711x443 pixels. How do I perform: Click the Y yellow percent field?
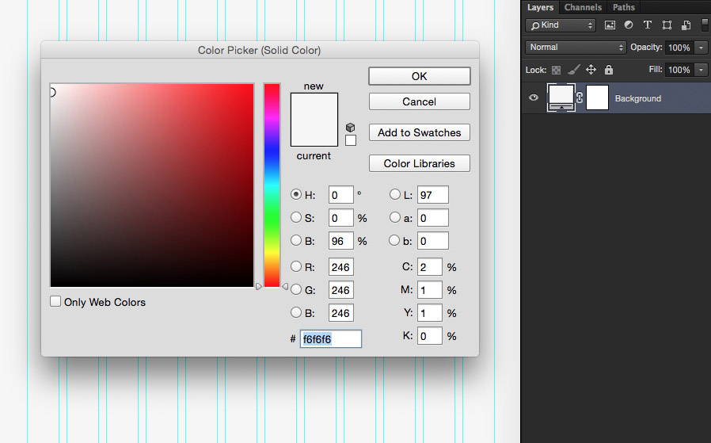[x=430, y=313]
